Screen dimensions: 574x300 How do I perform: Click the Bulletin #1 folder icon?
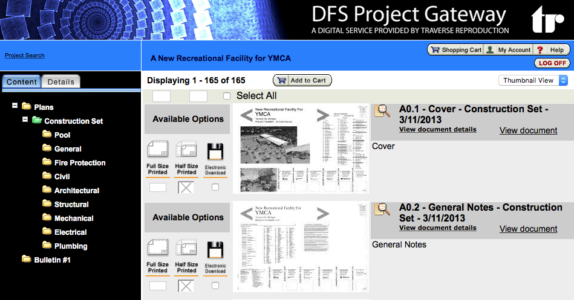pyautogui.click(x=27, y=259)
